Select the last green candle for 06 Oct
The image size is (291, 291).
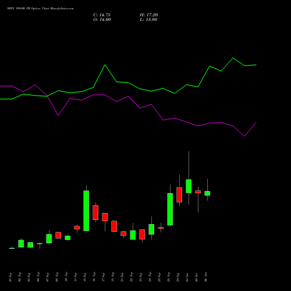pyautogui.click(x=207, y=193)
